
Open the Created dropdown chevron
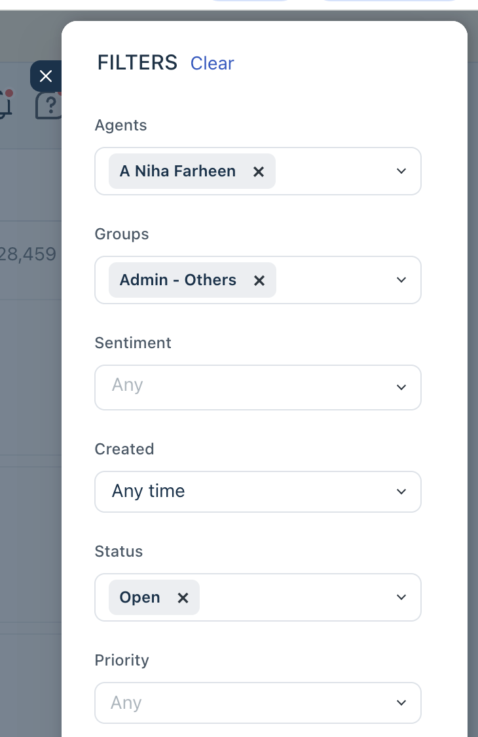[x=401, y=491]
